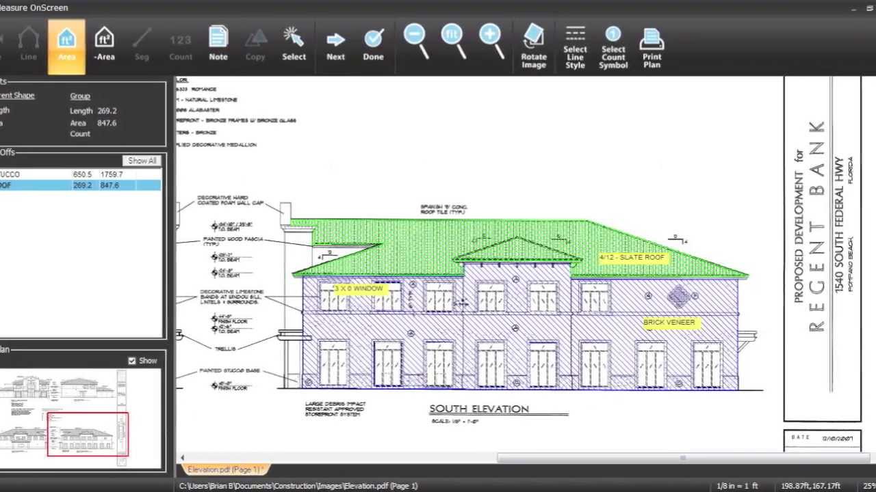Click the Show All button
Viewport: 876px width, 492px height.
coord(142,161)
